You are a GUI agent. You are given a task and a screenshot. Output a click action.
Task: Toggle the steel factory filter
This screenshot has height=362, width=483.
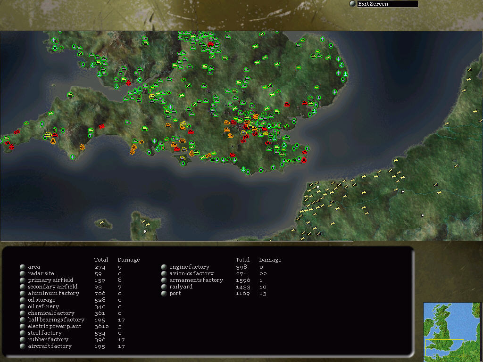(23, 333)
